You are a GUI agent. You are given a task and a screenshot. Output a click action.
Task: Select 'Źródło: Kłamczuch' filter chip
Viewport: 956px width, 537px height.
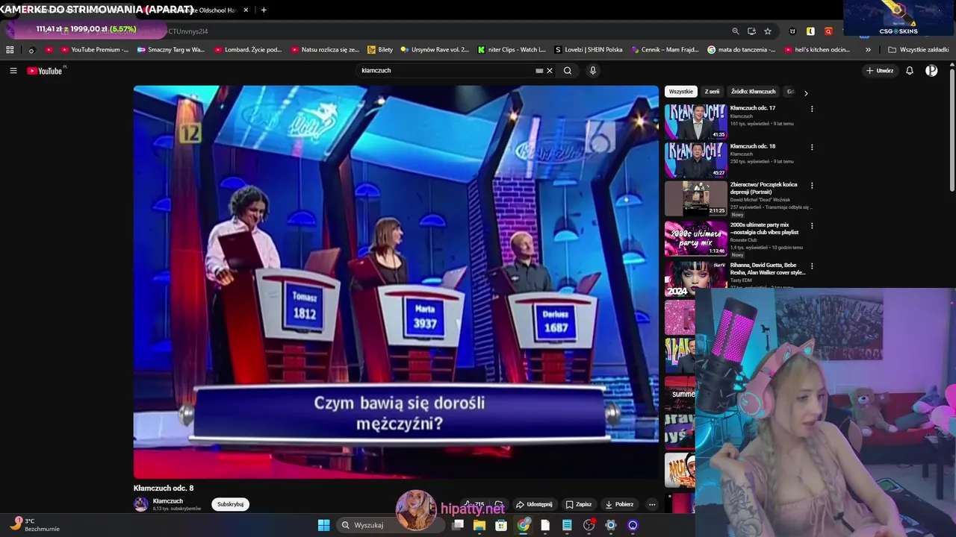coord(753,92)
